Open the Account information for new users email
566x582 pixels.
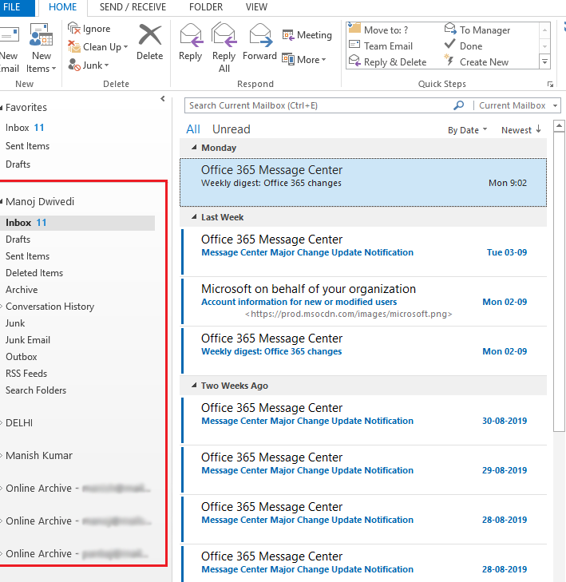coord(364,302)
